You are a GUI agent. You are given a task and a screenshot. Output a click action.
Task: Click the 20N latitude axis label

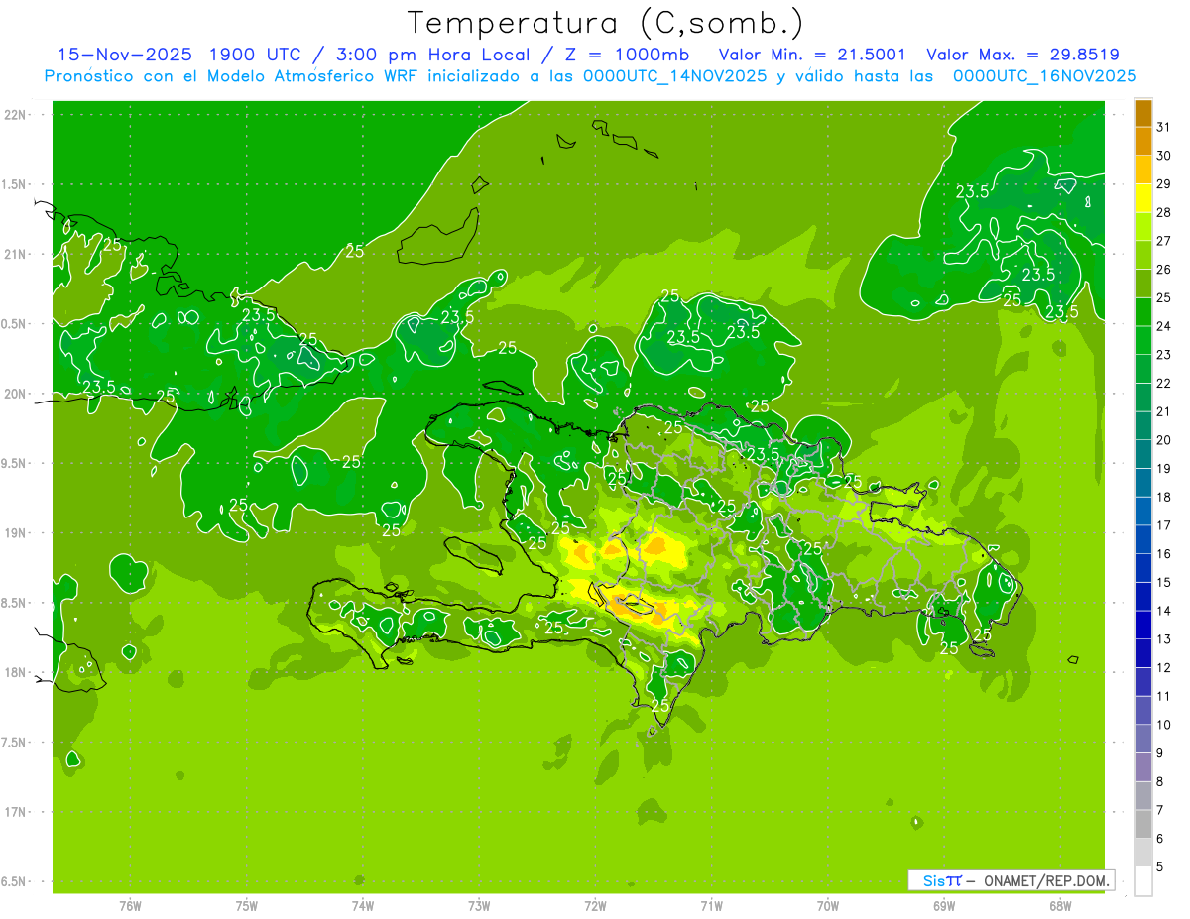[17, 394]
